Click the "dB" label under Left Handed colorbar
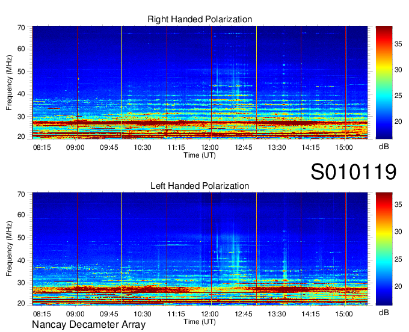409x332 pixels. [384, 312]
